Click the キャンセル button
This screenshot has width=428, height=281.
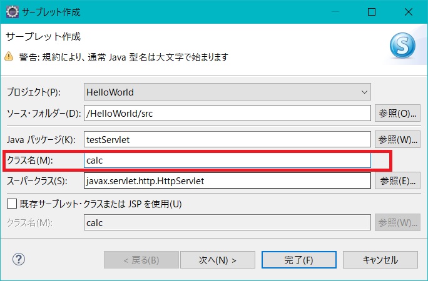[x=380, y=260]
